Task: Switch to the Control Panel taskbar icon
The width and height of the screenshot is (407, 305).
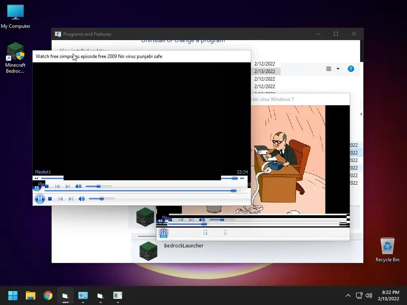Action: (x=83, y=295)
